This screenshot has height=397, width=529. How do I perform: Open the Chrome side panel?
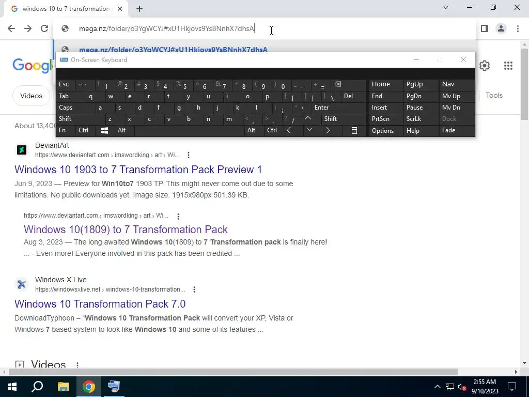pyautogui.click(x=485, y=28)
